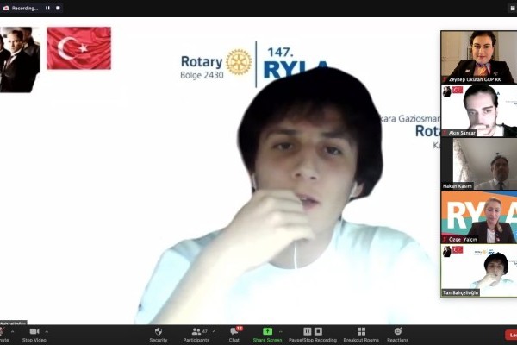
Task: Click the 'Security' label in the toolbar
Action: coord(159,340)
